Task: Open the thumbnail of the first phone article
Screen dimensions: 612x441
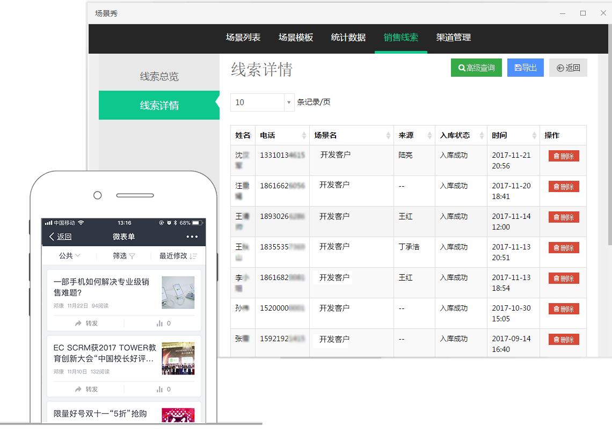Action: pyautogui.click(x=178, y=292)
